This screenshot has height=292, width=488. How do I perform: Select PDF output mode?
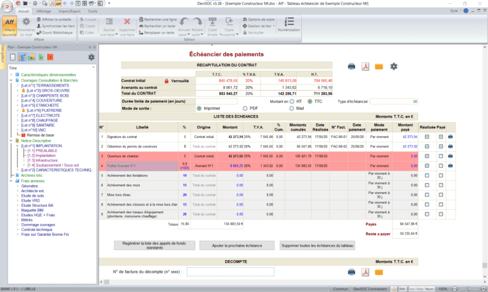[245, 108]
